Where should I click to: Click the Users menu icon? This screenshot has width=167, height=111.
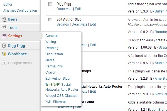[x=4, y=19]
